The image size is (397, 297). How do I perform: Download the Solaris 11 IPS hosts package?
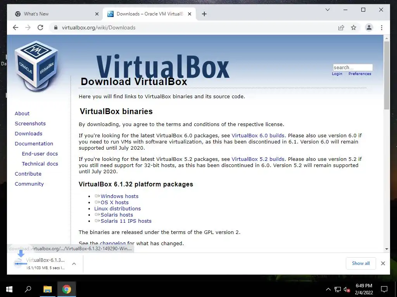click(126, 221)
